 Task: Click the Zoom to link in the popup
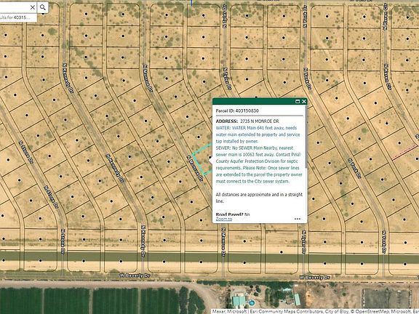[x=224, y=219]
